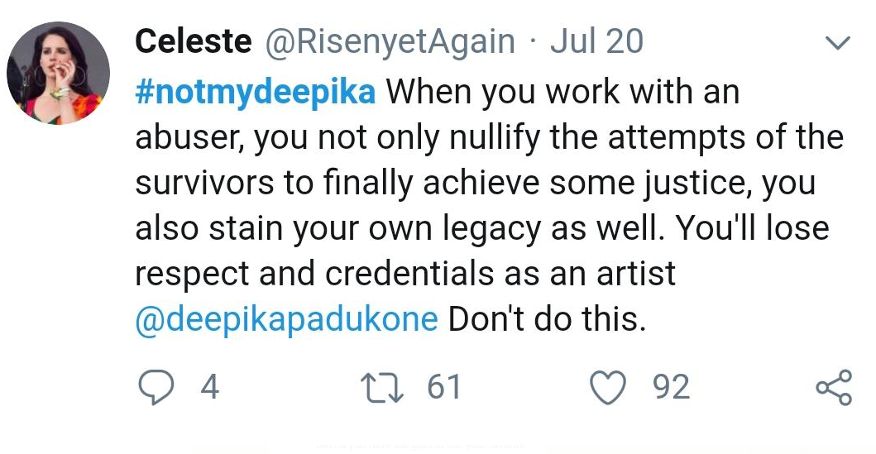Viewport: 876px width, 454px height.
Task: Click the retweet count of 61
Action: [443, 388]
